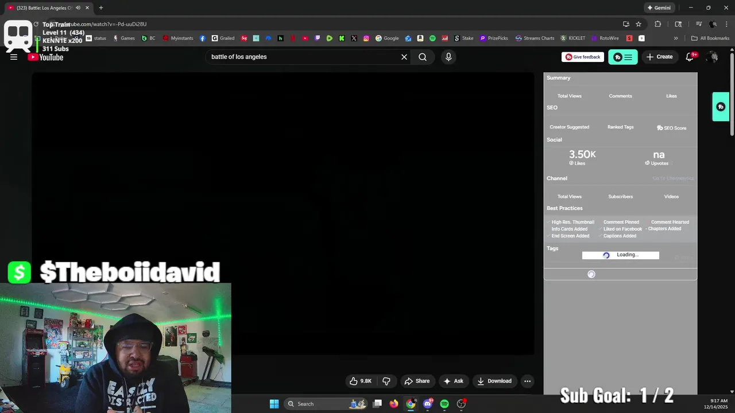Viewport: 735px width, 413px height.
Task: Open the PrizePicks bookmark
Action: pyautogui.click(x=494, y=38)
